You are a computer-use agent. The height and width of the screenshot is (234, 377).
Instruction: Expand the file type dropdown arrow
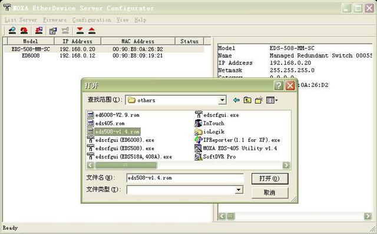coord(239,189)
